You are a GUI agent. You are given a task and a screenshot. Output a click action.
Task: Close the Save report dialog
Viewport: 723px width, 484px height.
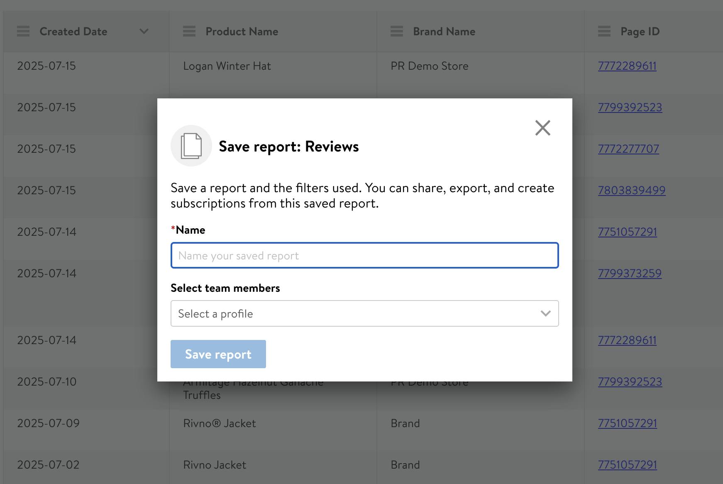click(542, 128)
